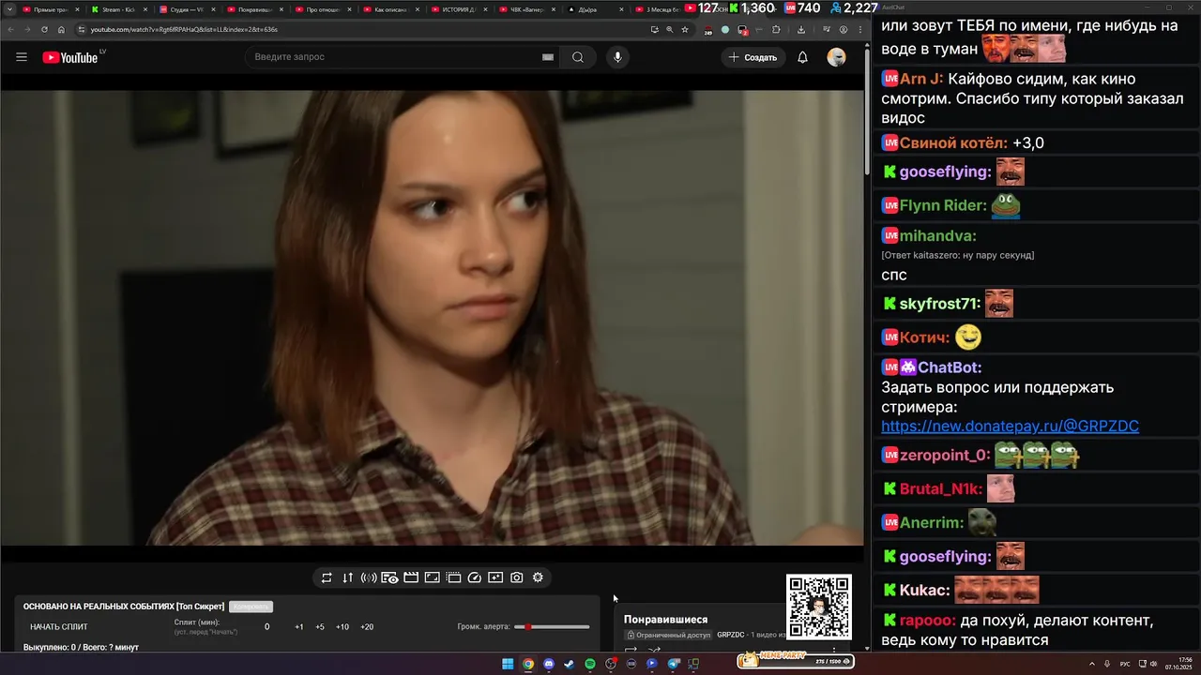The width and height of the screenshot is (1201, 675).
Task: Open the YouTube account avatar menu
Action: (x=836, y=57)
